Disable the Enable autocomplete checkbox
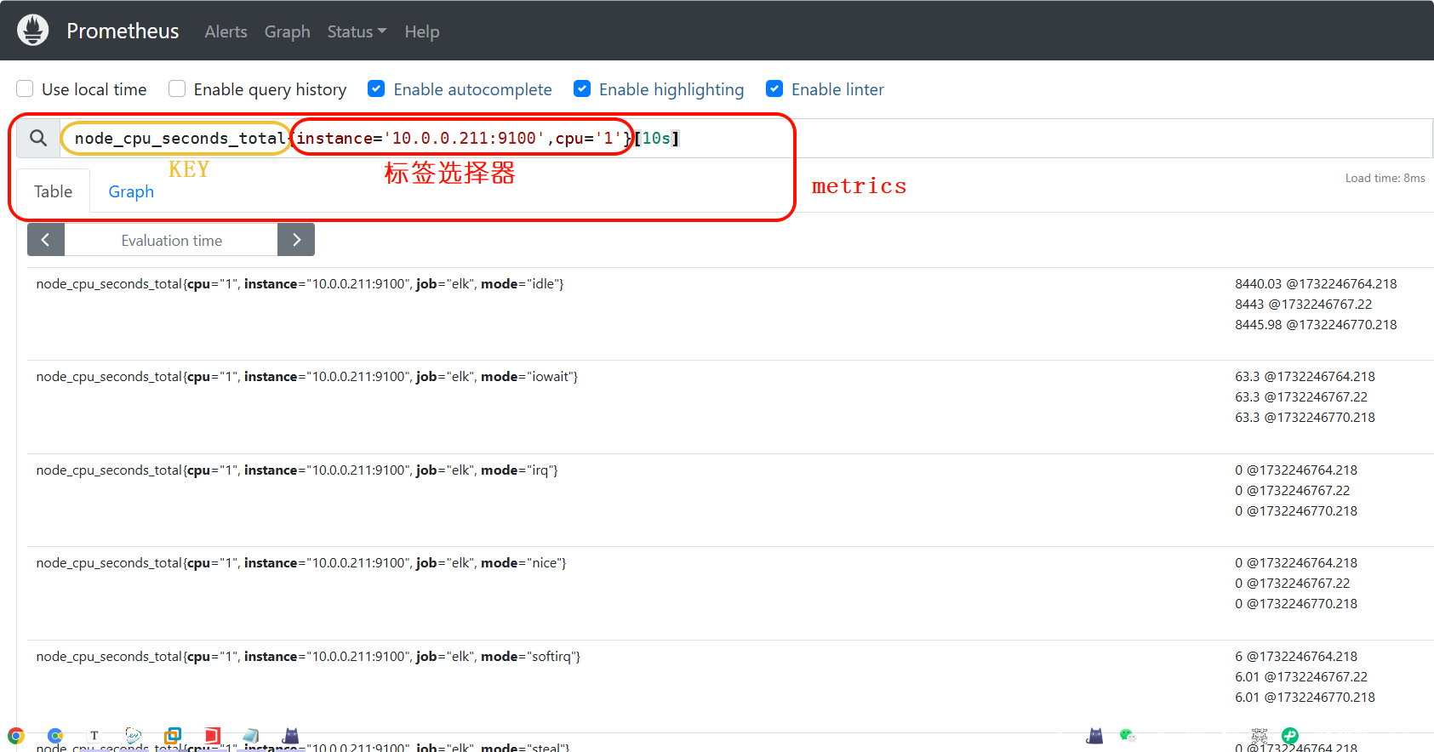Screen dimensions: 1434x752 [376, 89]
